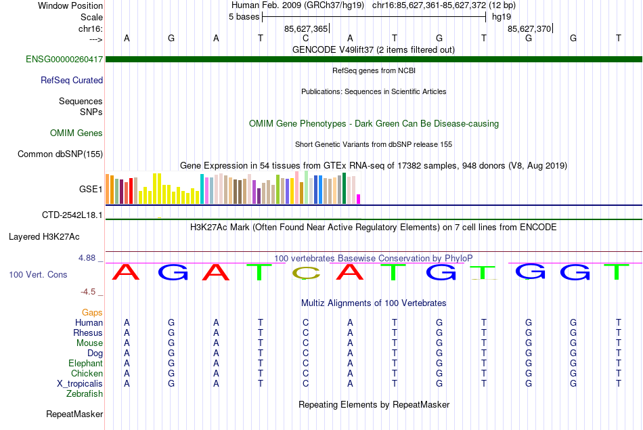
Task: Click the Layered H3K27Ac label
Action: 44,237
